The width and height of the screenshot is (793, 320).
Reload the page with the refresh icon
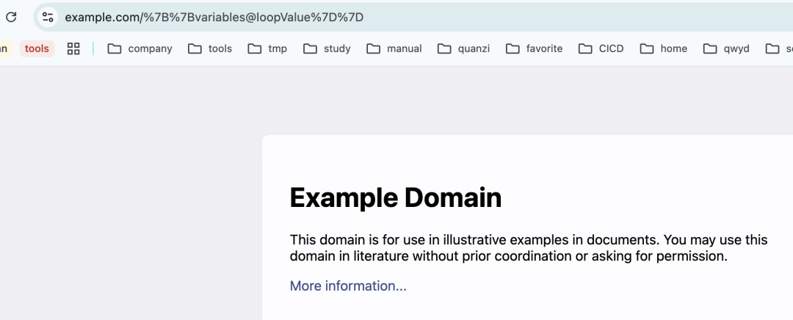10,17
